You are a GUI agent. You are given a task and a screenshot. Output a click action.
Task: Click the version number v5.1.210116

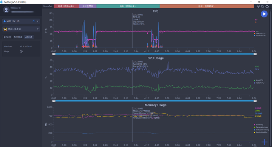click(26, 47)
